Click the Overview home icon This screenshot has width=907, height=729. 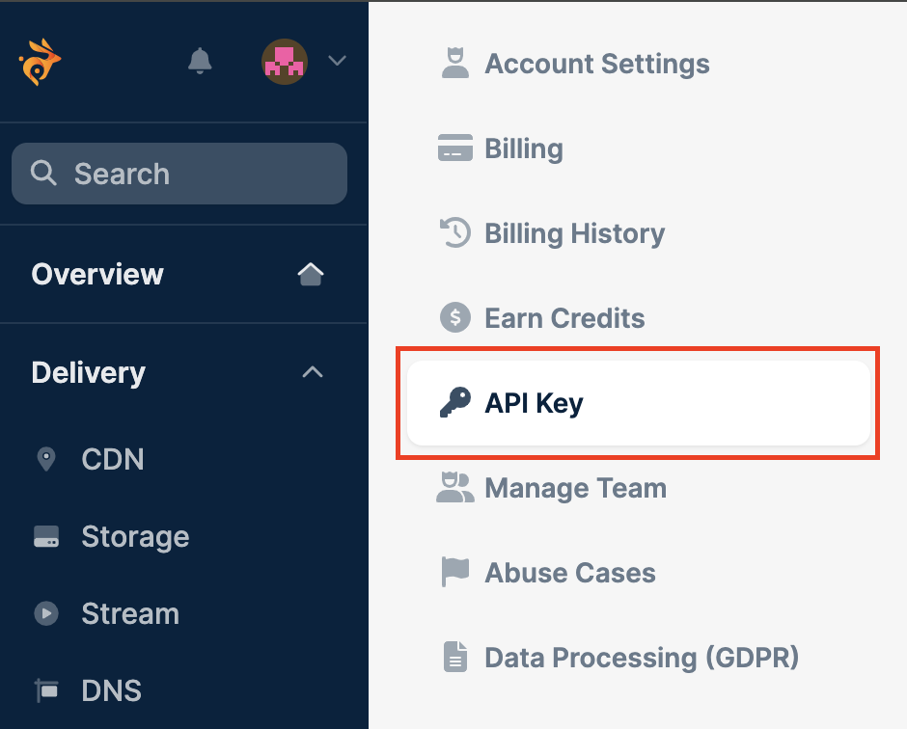click(311, 274)
